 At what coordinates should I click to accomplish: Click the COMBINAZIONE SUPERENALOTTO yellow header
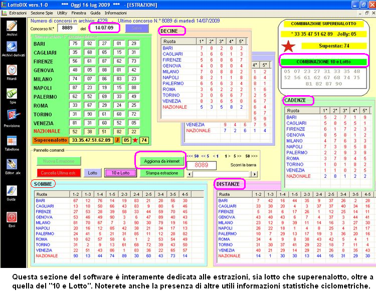click(323, 24)
